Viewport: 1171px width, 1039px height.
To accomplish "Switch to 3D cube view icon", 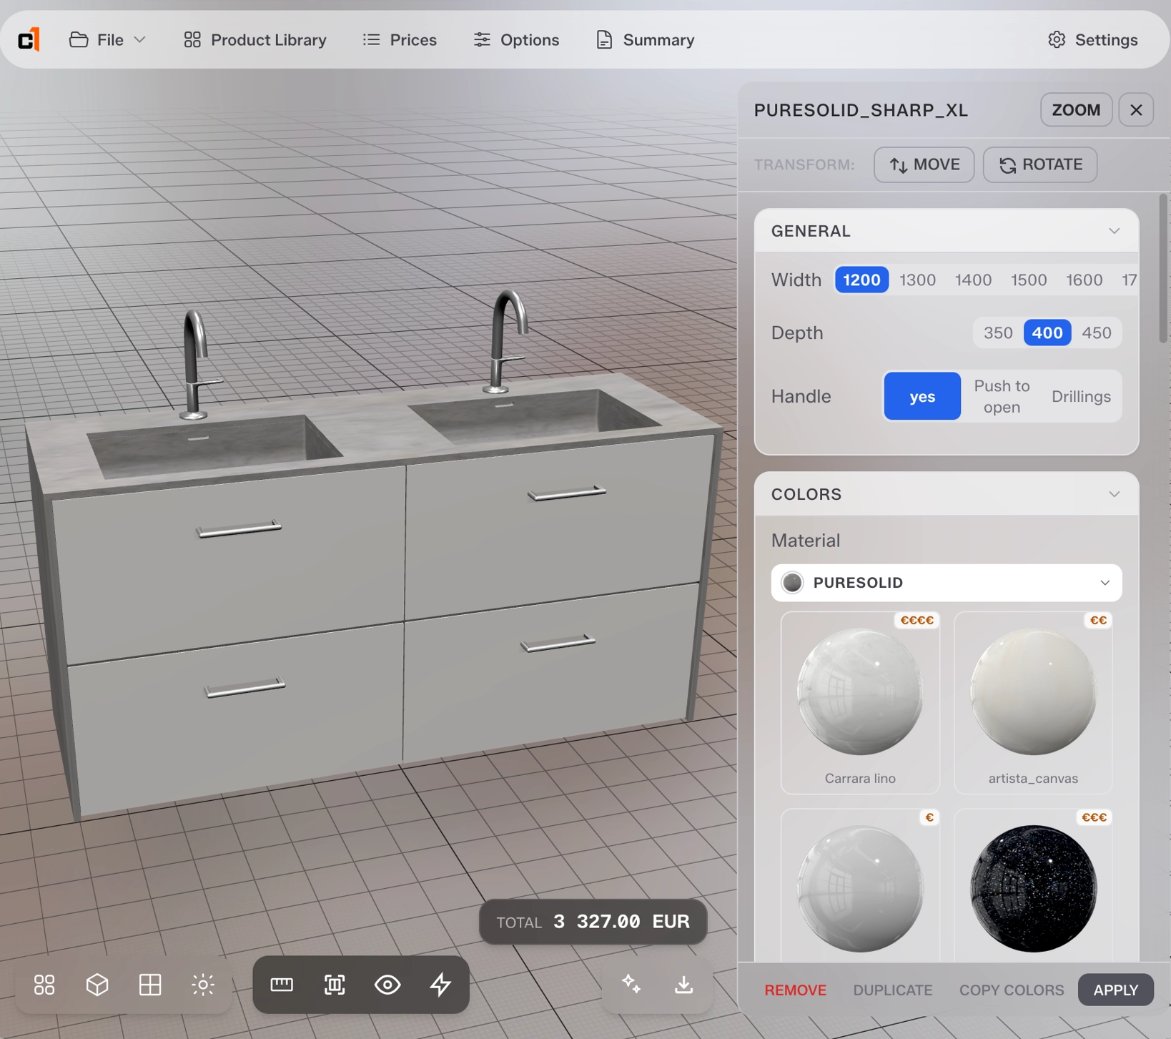I will point(97,985).
